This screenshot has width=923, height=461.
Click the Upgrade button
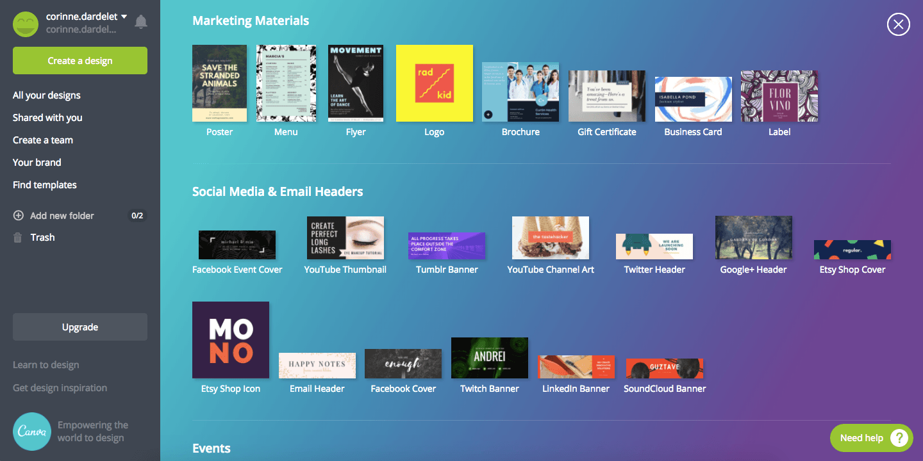(x=79, y=327)
